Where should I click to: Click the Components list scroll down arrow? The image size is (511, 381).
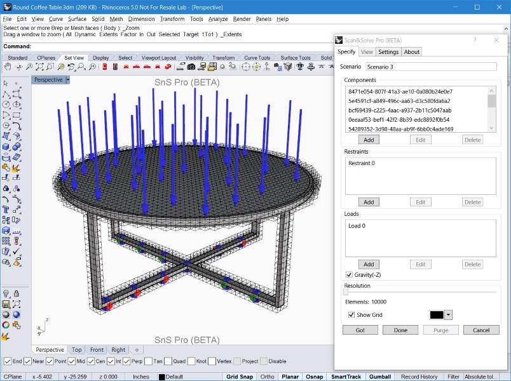coord(492,128)
